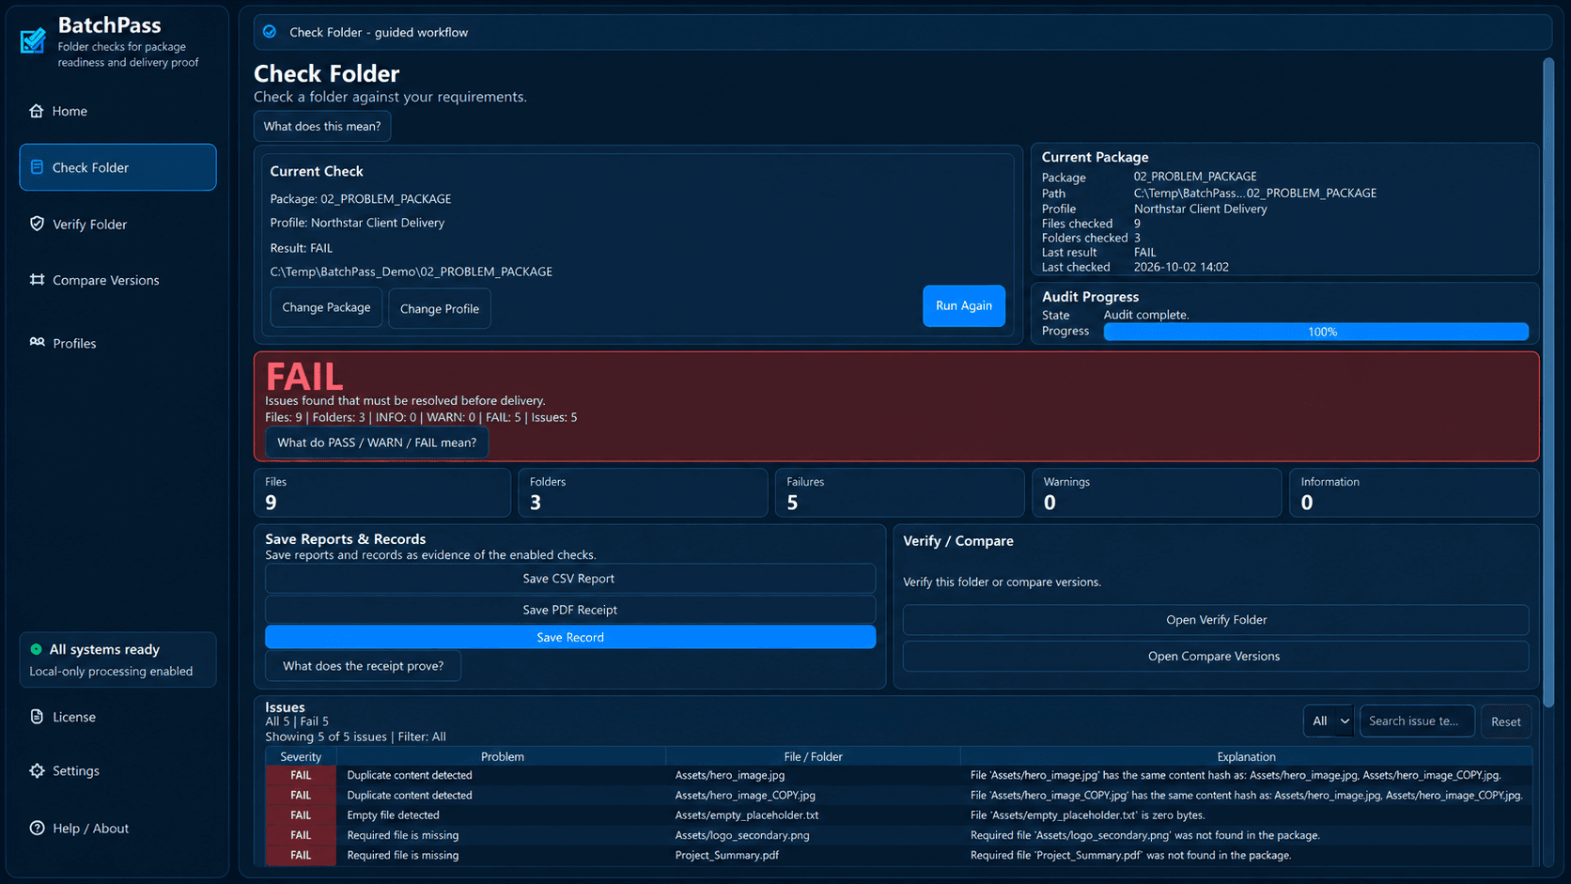Click the Warnings 0 summary card

tap(1157, 493)
